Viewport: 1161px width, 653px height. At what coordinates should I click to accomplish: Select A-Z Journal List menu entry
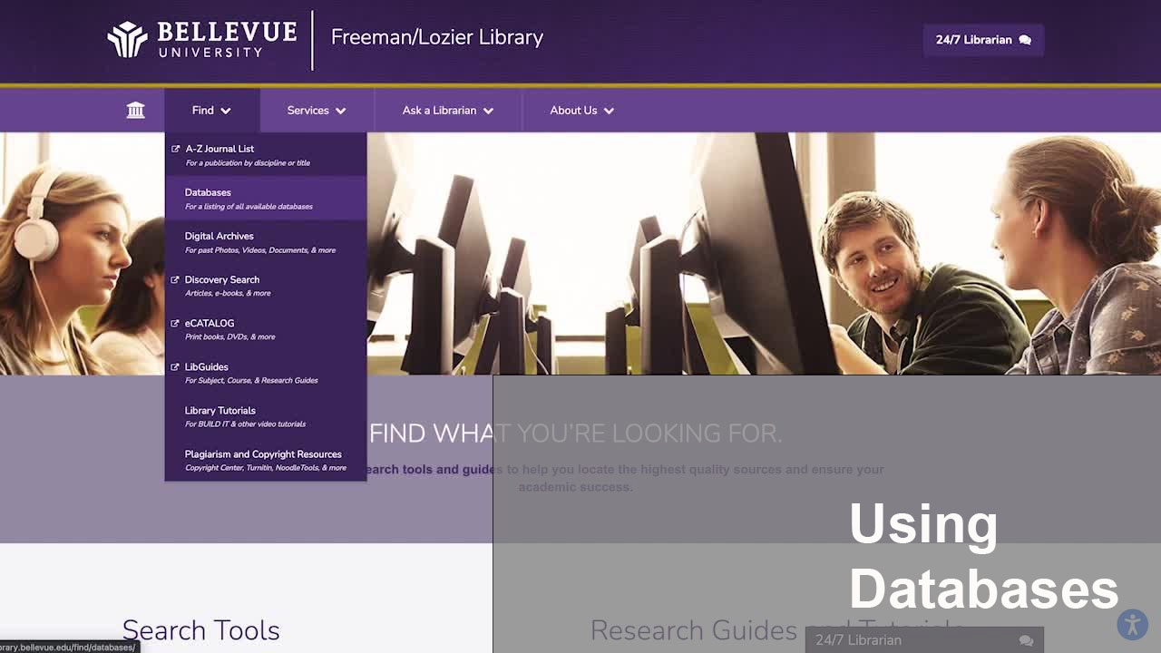point(266,155)
